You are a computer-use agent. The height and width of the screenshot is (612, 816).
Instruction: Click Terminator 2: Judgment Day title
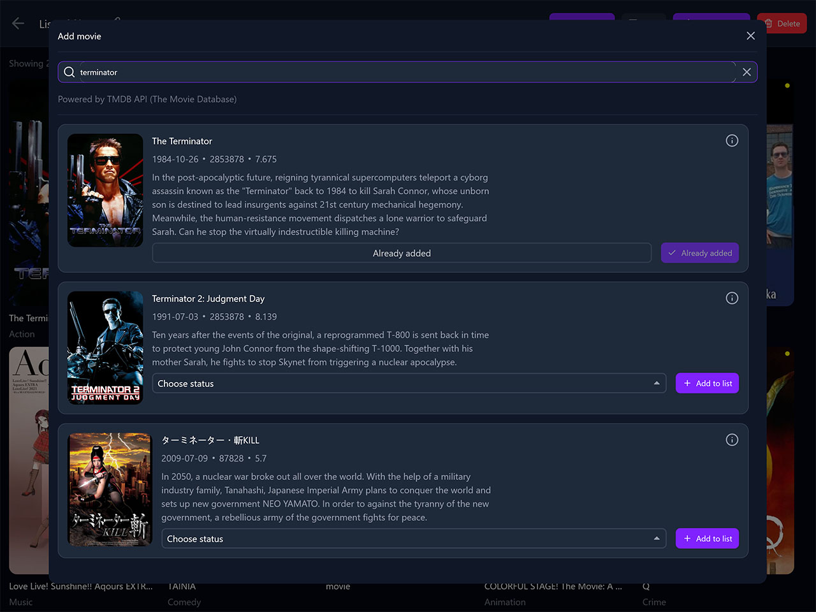[x=208, y=298]
